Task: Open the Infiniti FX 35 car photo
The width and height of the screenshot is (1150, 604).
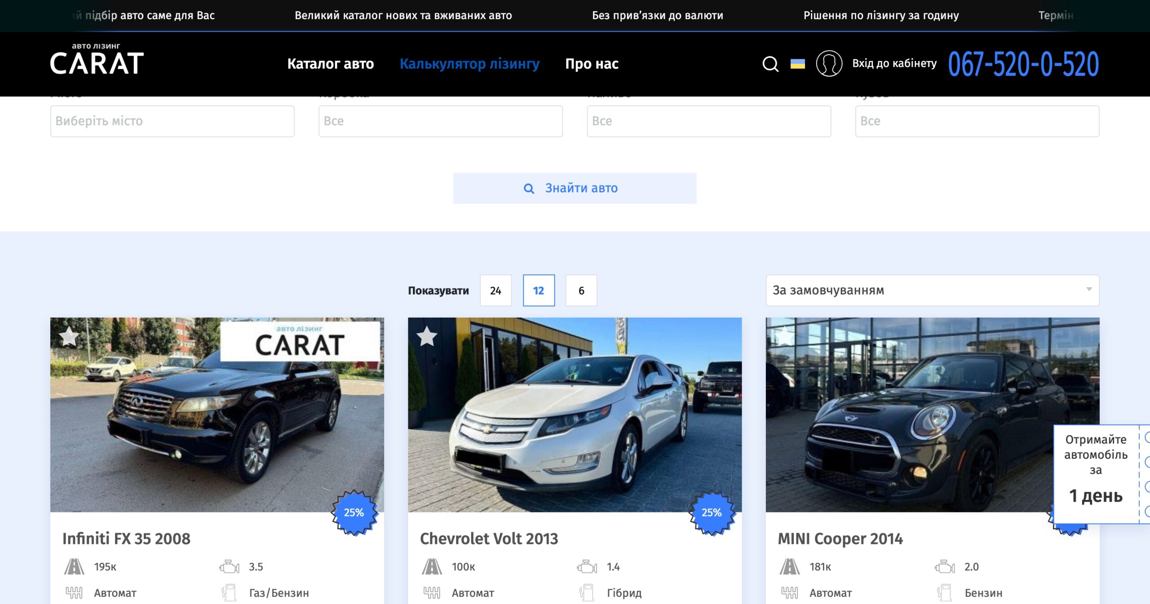Action: tap(217, 415)
